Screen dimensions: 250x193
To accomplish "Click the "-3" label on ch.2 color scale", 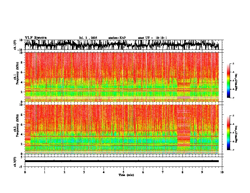I will [233, 116].
